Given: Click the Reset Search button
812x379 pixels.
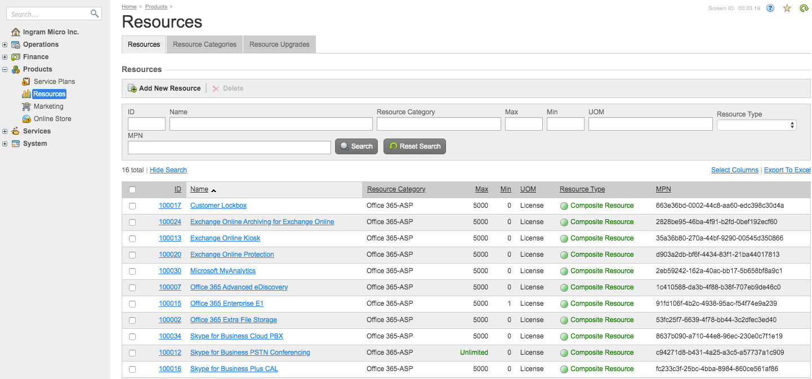Looking at the screenshot, I should pyautogui.click(x=415, y=146).
